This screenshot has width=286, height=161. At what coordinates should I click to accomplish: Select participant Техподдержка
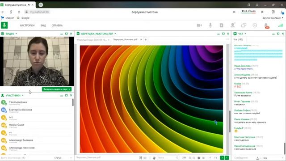[x=37, y=102]
